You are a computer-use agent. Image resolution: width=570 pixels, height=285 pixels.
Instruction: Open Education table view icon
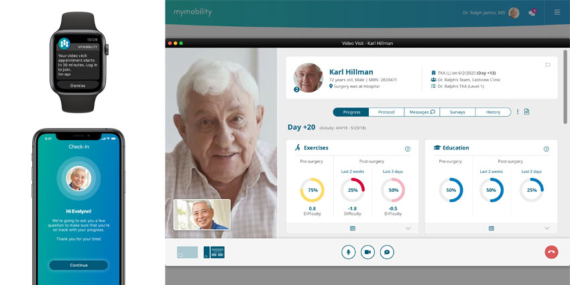[x=491, y=228]
